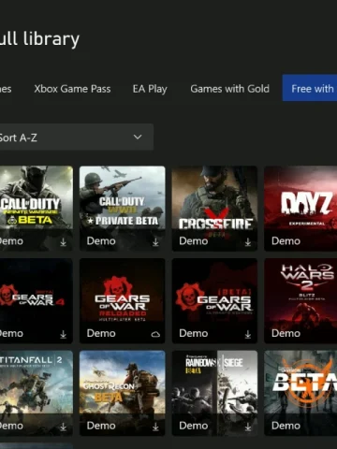This screenshot has height=449, width=337.
Task: Click download icon on Gears of War 4
Action: click(x=64, y=335)
